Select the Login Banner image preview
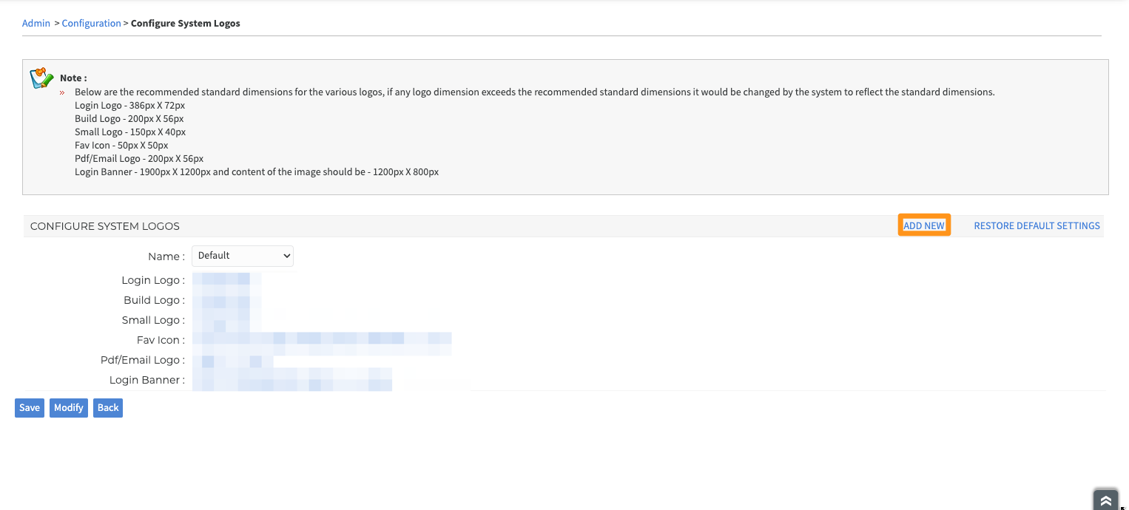 (292, 380)
